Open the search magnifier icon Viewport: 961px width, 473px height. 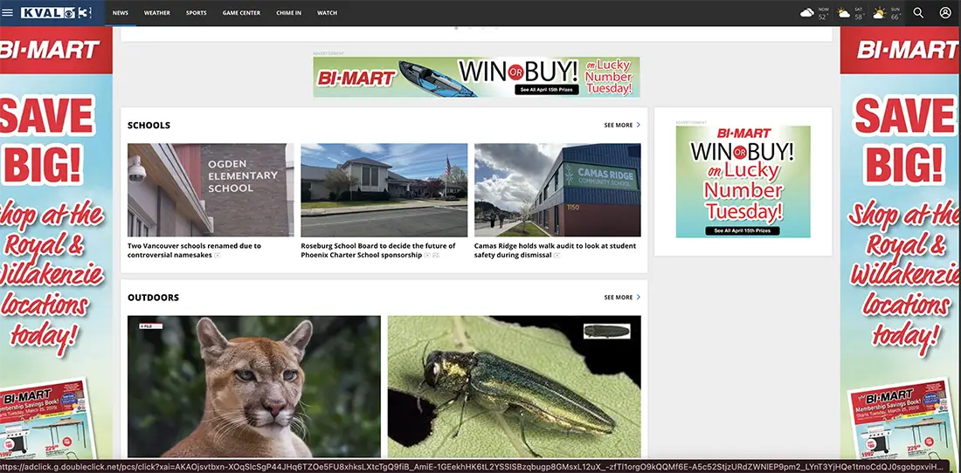[918, 13]
